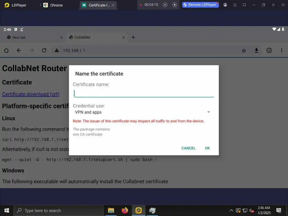288x216 pixels.
Task: Click the LDPlayer screen-rotate icon
Action: pyautogui.click(x=244, y=5)
